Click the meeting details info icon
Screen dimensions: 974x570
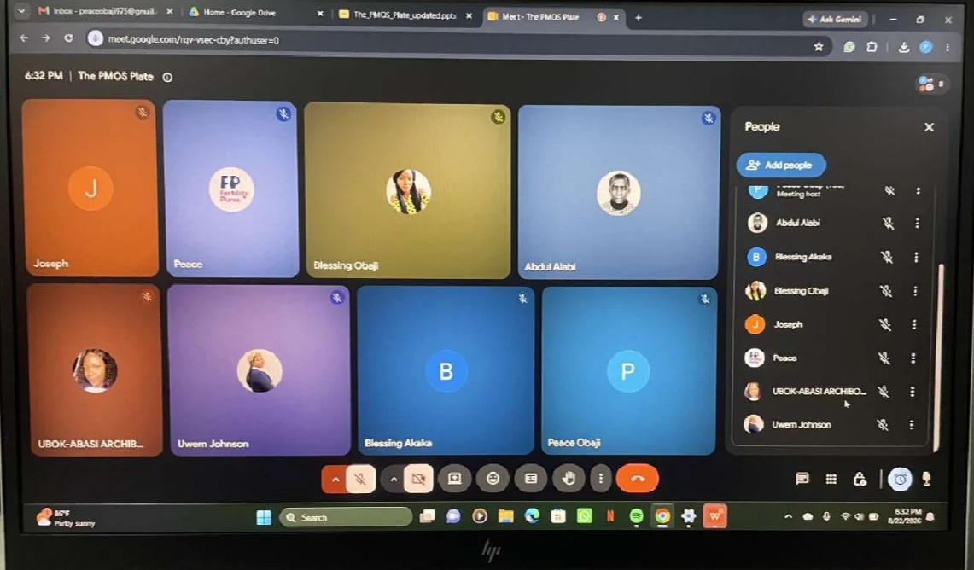[x=167, y=77]
